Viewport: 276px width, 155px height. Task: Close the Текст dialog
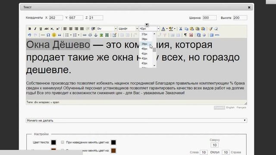pyautogui.click(x=249, y=7)
